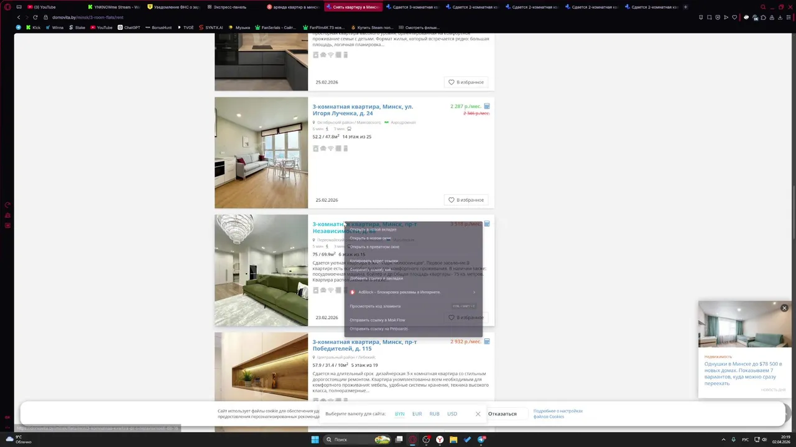
Task: Open Opera from the Windows taskbar
Action: click(412, 440)
